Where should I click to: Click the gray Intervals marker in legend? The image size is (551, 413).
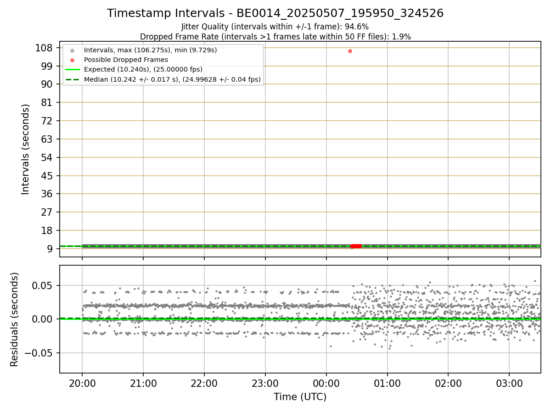click(x=72, y=50)
